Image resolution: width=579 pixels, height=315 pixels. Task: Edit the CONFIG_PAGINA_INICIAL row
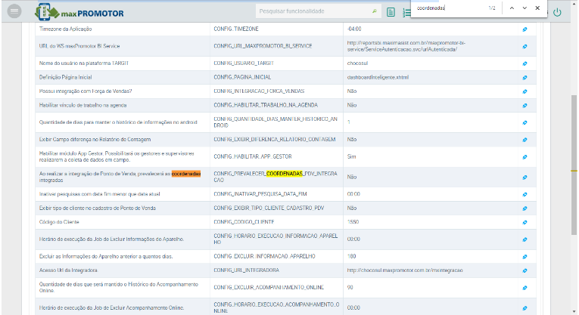pos(525,77)
